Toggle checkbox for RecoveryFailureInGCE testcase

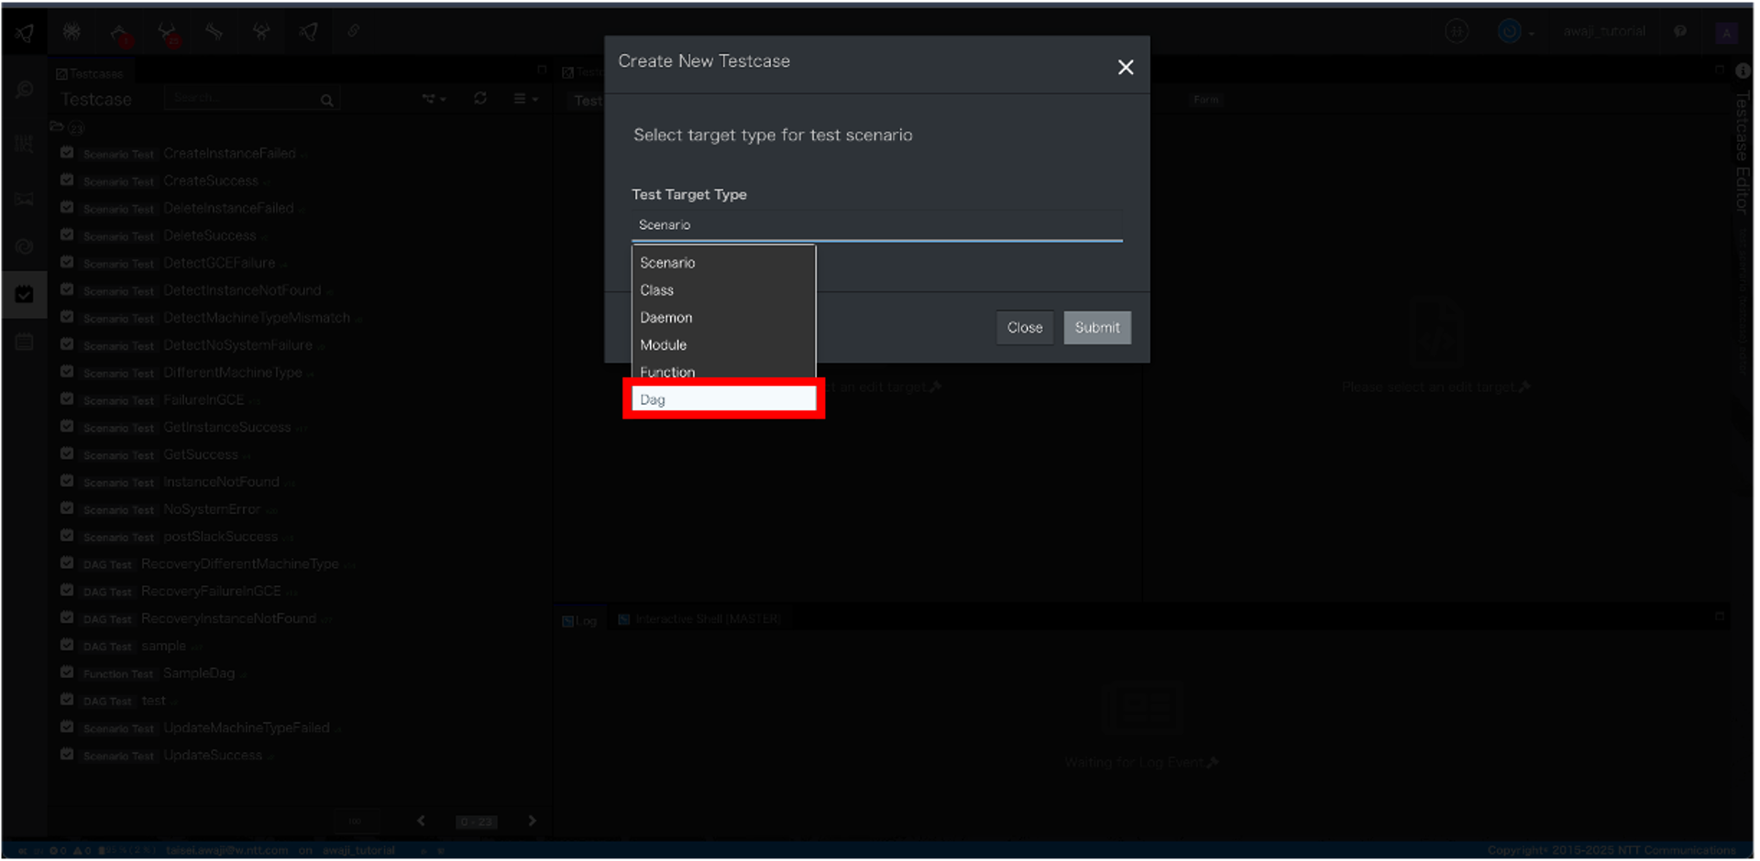(67, 591)
